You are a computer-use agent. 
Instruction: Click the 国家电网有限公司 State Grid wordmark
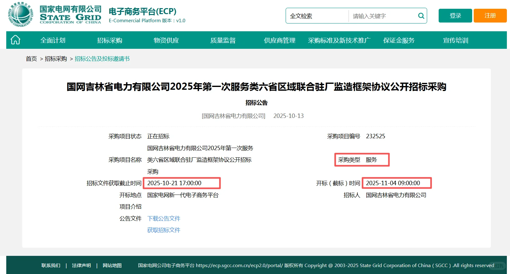tap(70, 15)
